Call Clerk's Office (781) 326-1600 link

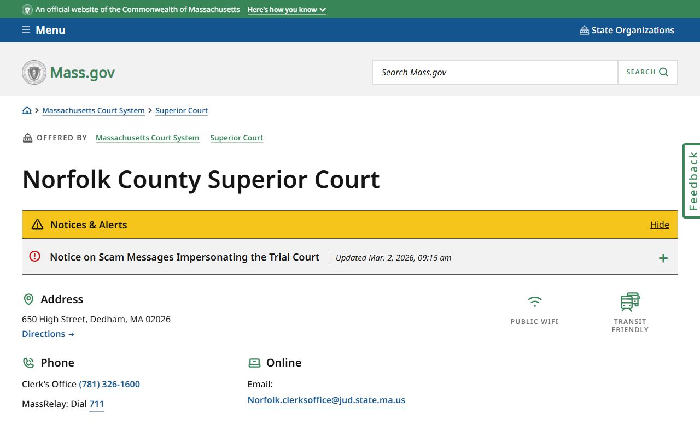tap(109, 384)
